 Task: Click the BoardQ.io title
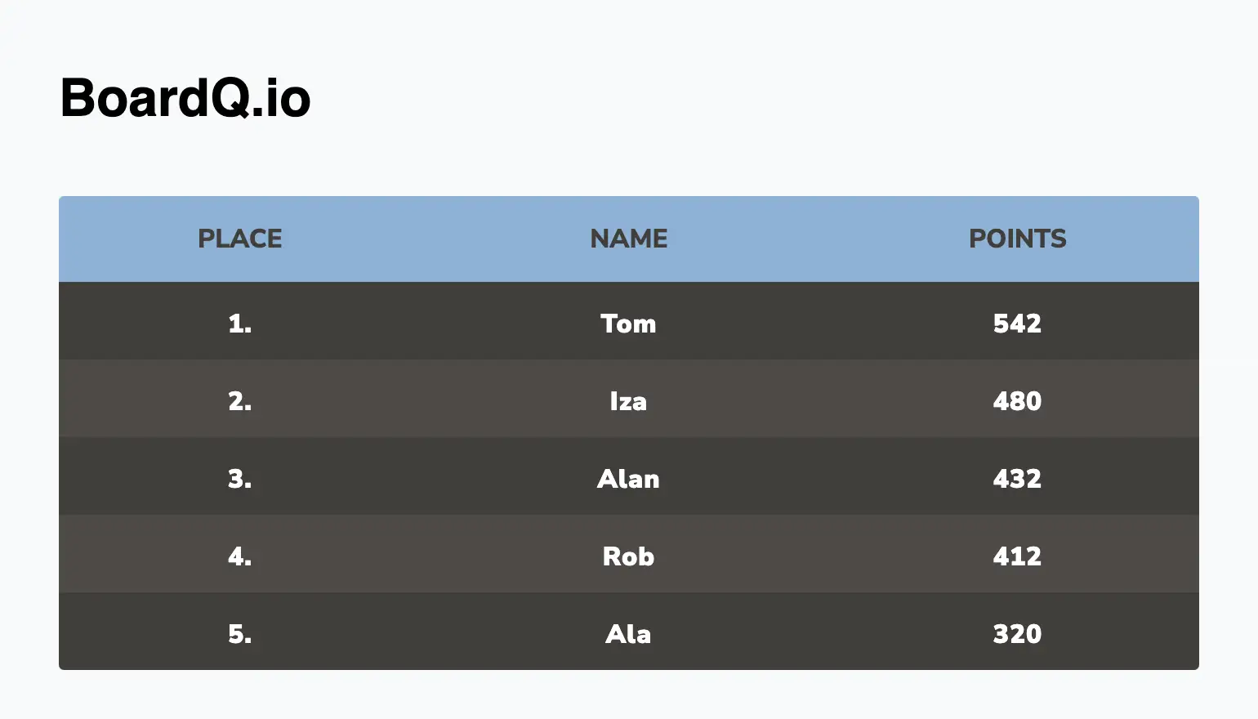pos(185,98)
